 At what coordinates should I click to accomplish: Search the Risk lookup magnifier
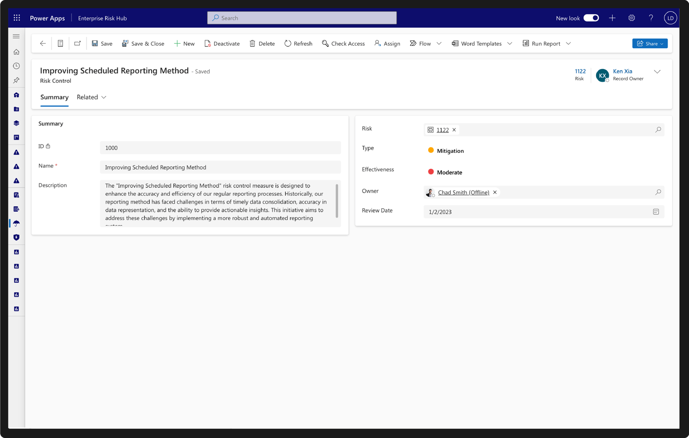tap(658, 130)
